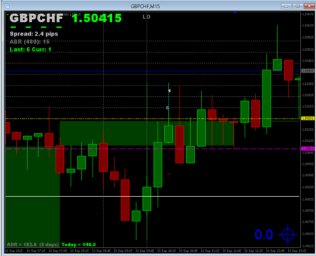Click the ADR = 182.0 (5 days) label

[33, 244]
